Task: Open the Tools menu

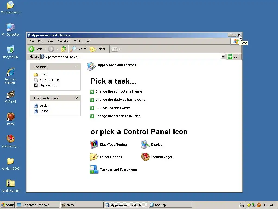Action: pyautogui.click(x=77, y=41)
